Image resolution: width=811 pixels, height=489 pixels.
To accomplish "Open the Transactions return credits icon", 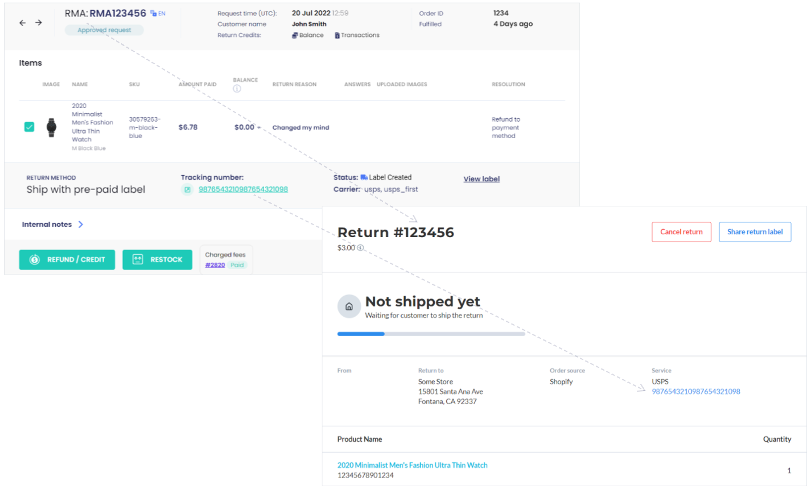I will pyautogui.click(x=336, y=35).
